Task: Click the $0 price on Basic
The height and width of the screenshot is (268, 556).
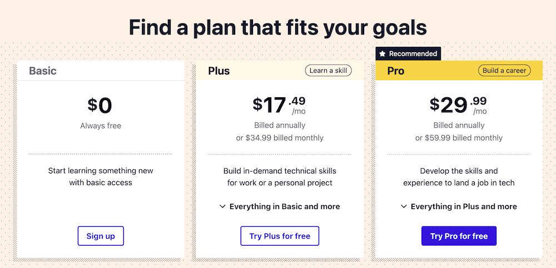Action: (x=100, y=106)
